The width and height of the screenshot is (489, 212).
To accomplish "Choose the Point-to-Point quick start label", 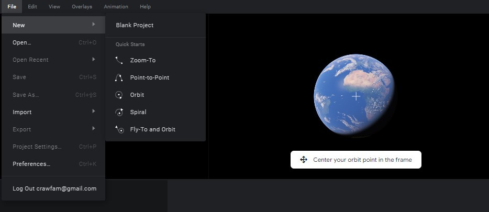I will pos(150,77).
